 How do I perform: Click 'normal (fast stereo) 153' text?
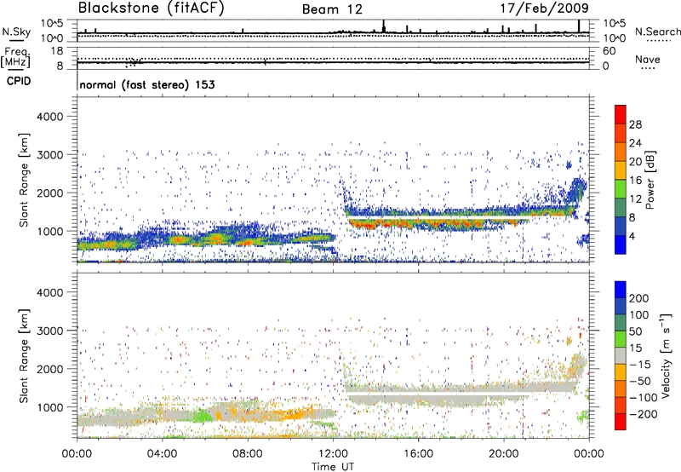(147, 84)
